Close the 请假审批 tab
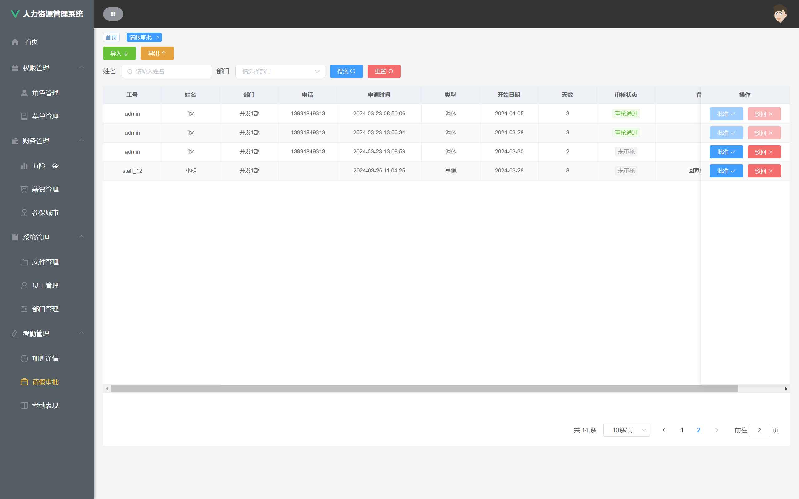The height and width of the screenshot is (499, 799). pyautogui.click(x=158, y=37)
